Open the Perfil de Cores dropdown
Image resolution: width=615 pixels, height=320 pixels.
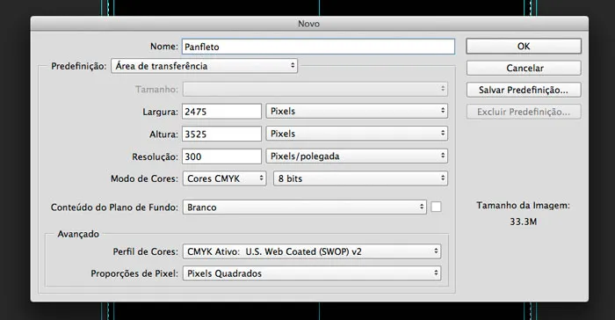point(312,251)
